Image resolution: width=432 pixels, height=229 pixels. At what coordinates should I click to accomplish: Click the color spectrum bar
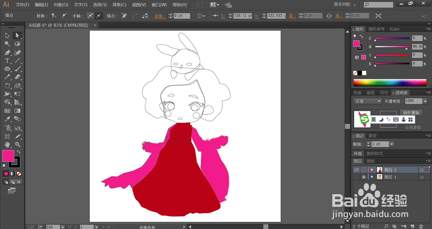tap(390, 82)
